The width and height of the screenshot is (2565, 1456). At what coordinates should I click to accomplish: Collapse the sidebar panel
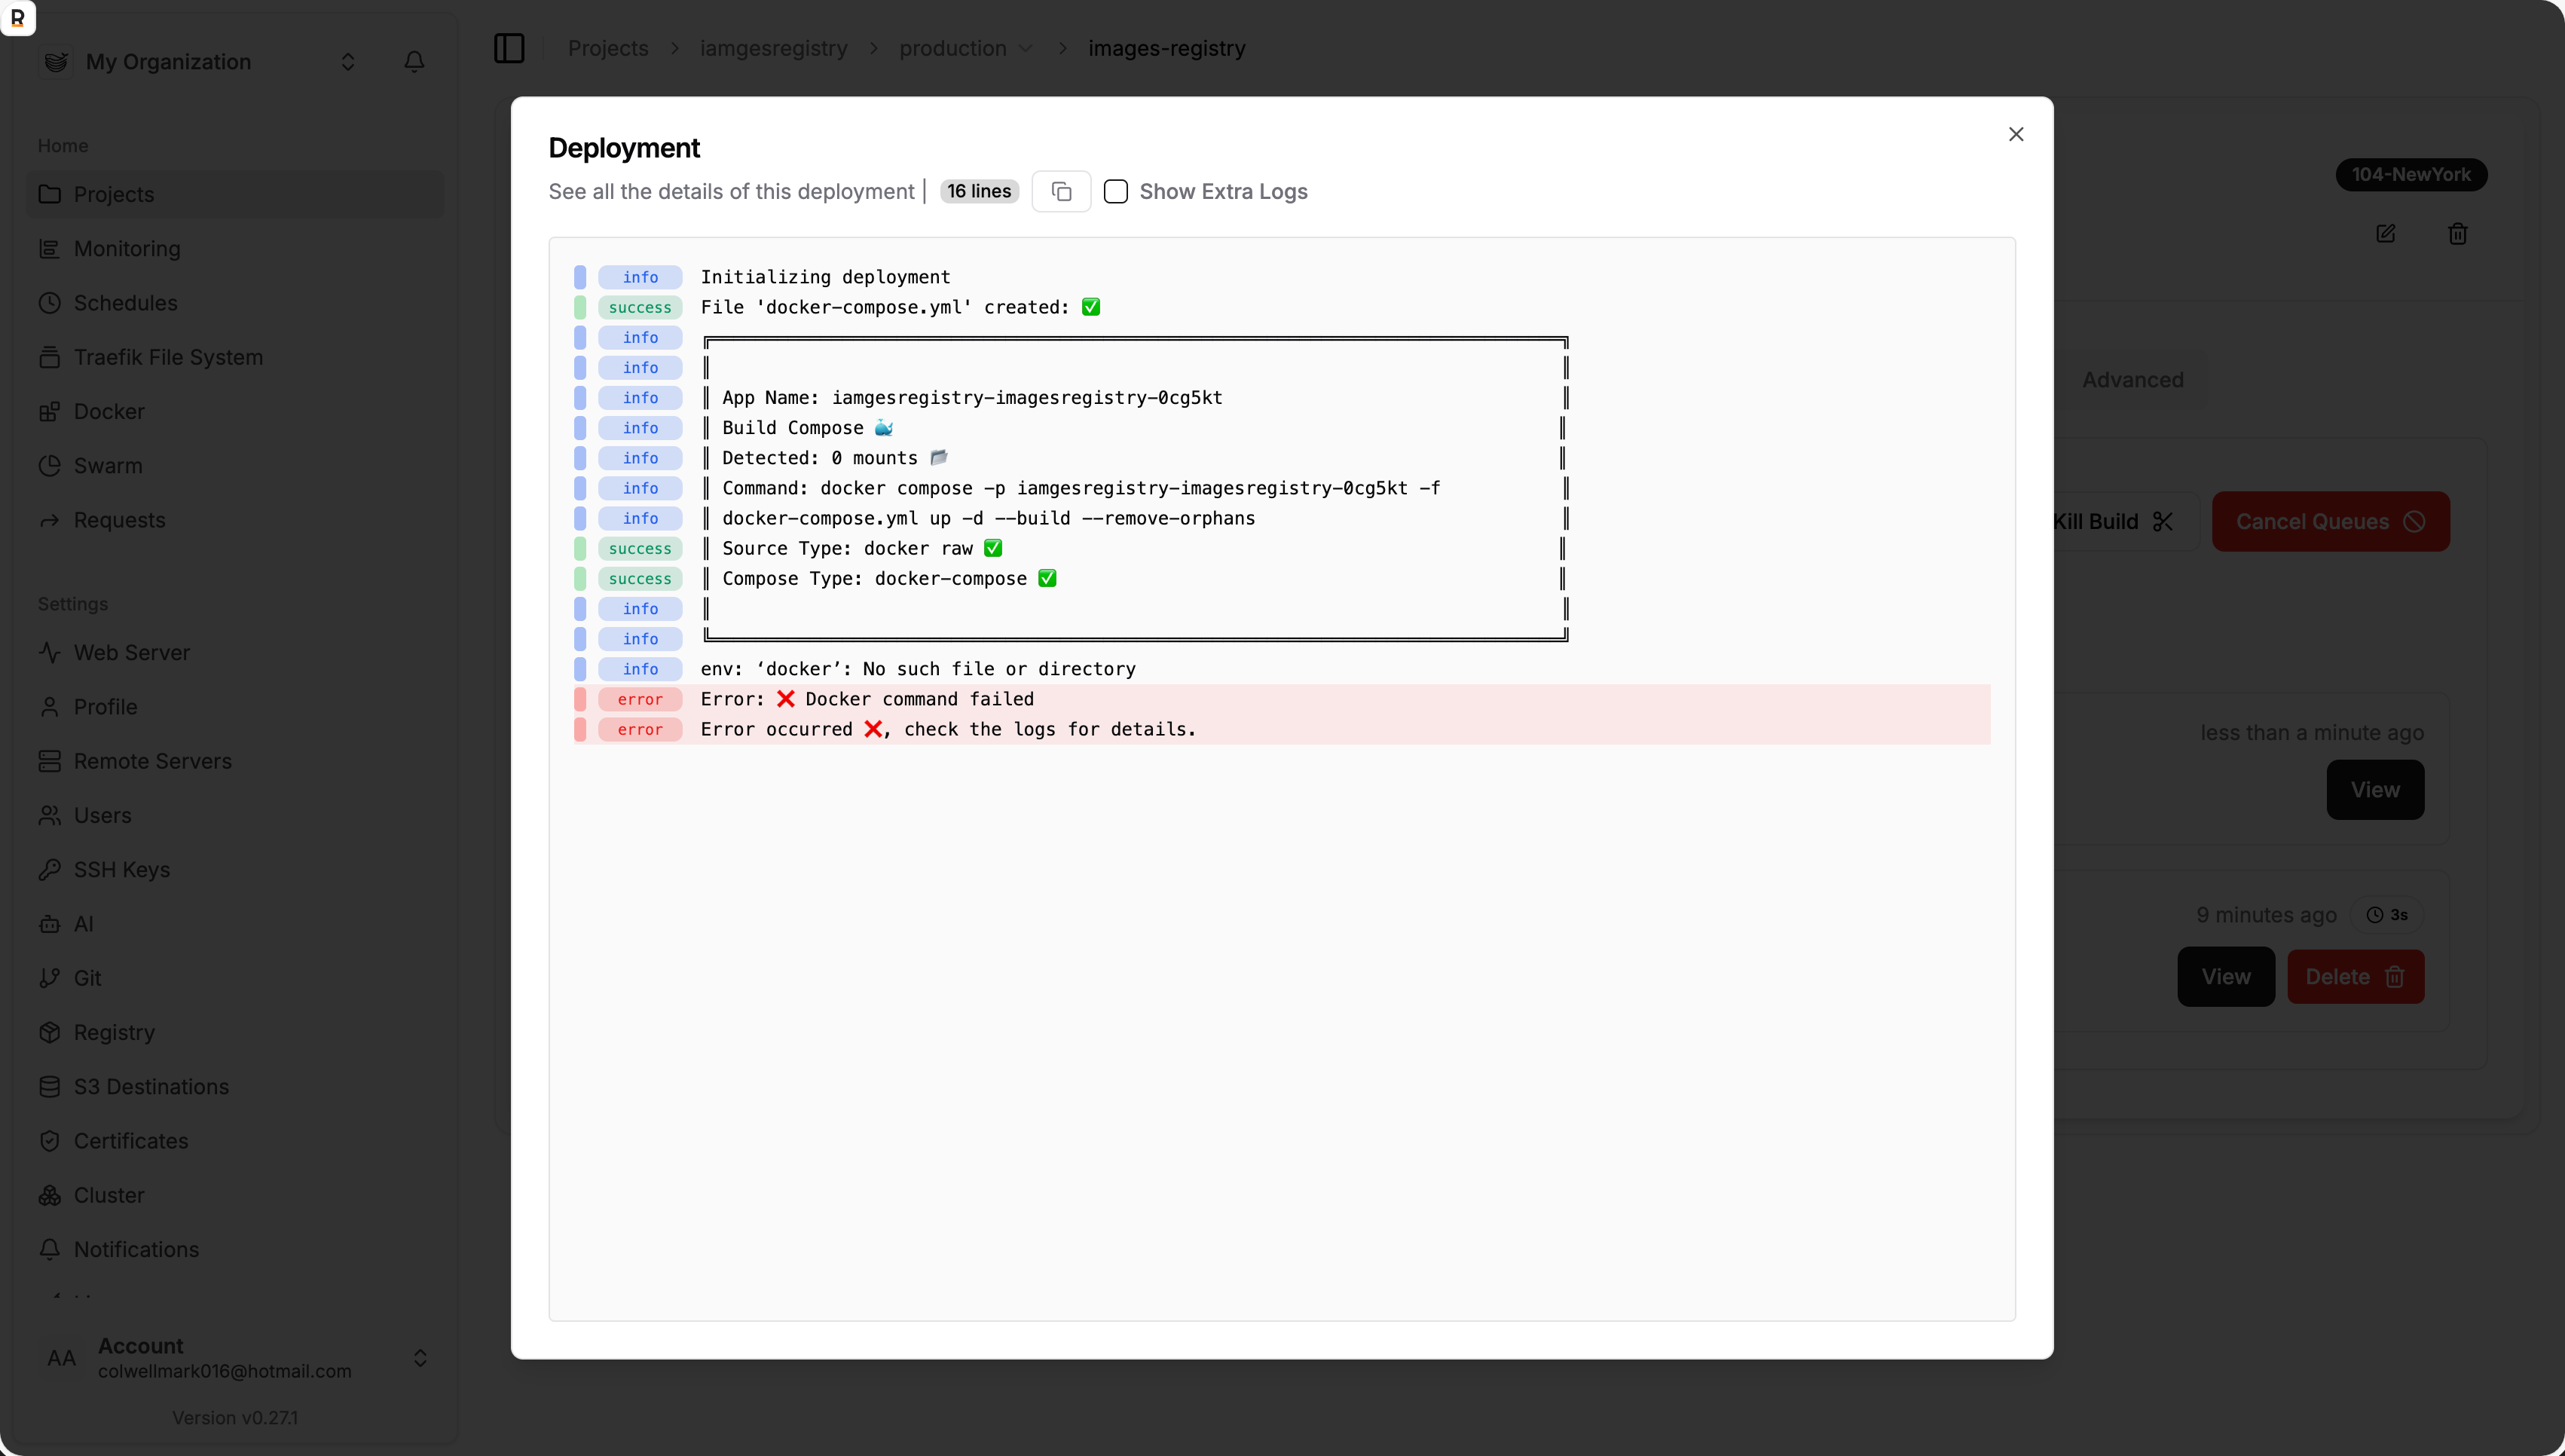(x=509, y=48)
